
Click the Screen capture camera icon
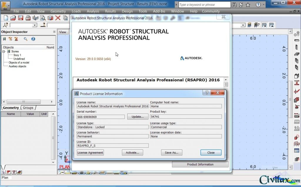tap(50, 18)
